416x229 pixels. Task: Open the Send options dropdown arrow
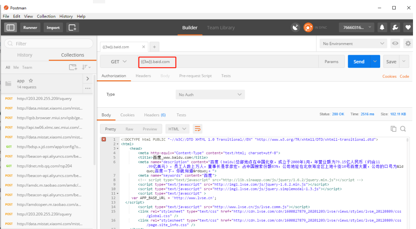coord(375,62)
